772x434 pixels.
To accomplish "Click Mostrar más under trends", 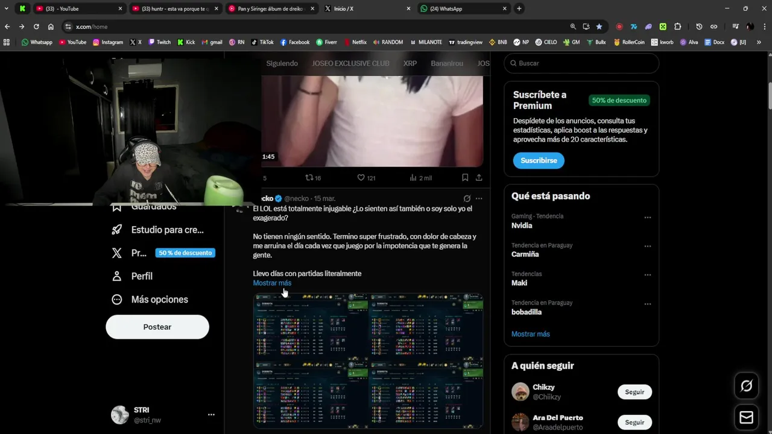I will (x=531, y=334).
